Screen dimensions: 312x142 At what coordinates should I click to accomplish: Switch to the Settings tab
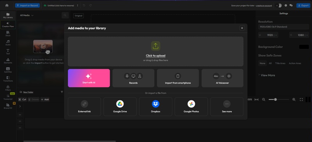[x=283, y=14]
